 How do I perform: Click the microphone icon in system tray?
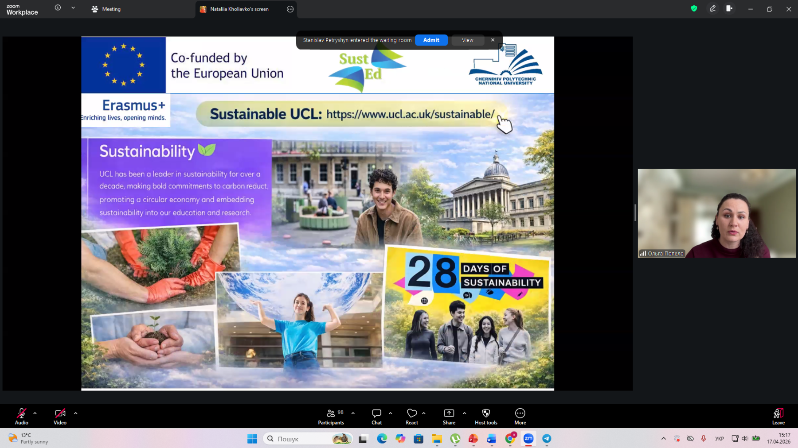click(x=704, y=439)
